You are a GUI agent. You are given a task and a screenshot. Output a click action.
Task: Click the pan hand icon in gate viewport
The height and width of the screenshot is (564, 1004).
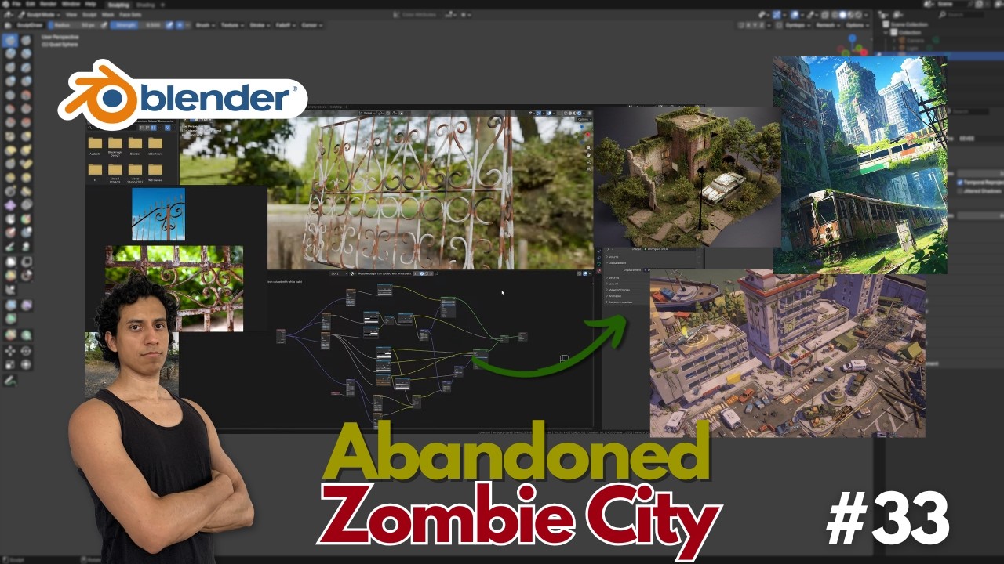pyautogui.click(x=588, y=155)
